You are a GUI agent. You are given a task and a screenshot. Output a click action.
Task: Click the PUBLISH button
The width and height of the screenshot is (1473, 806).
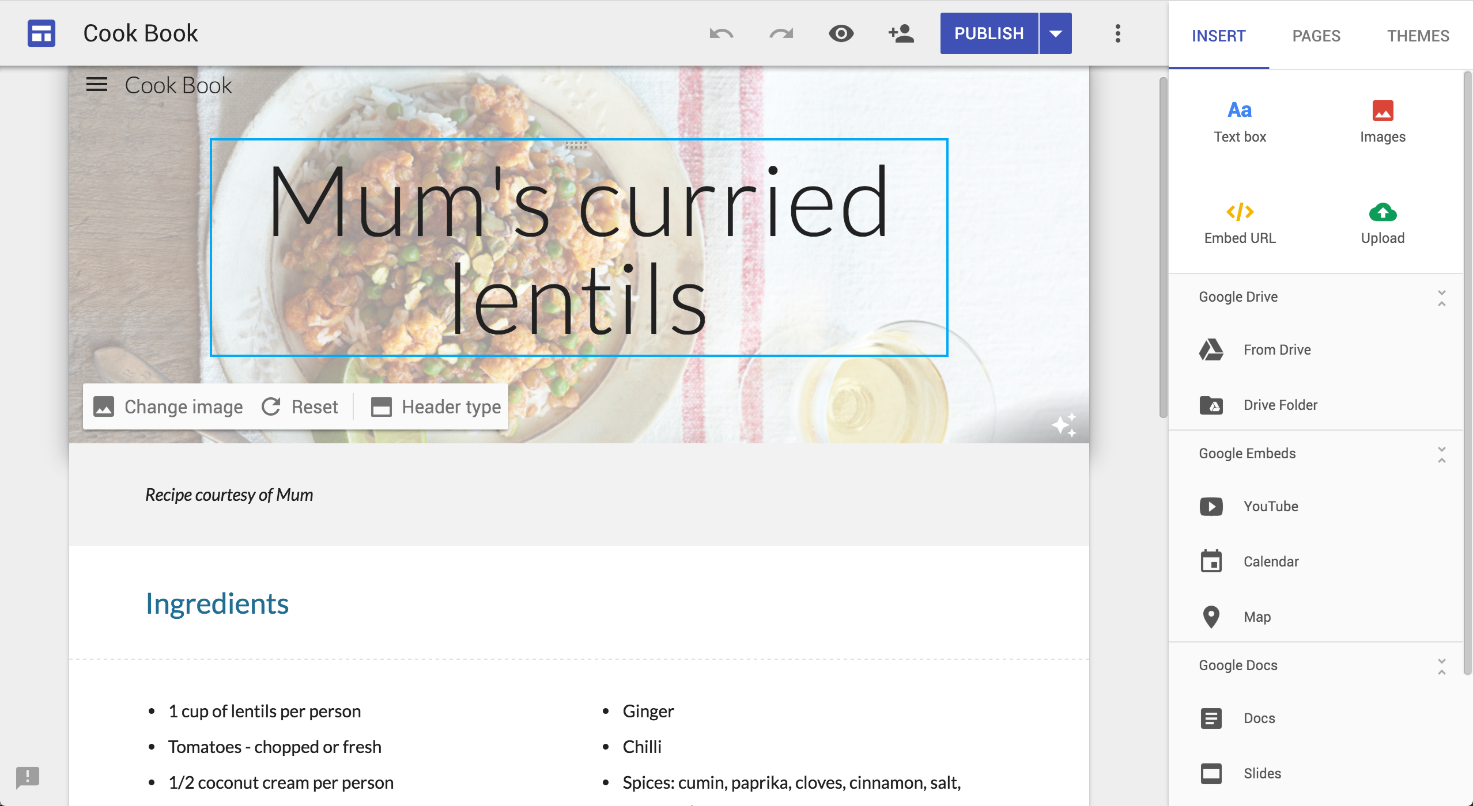tap(989, 33)
